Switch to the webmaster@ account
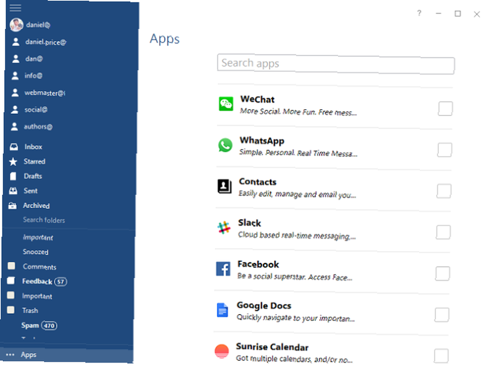The image size is (485, 370). pos(45,93)
